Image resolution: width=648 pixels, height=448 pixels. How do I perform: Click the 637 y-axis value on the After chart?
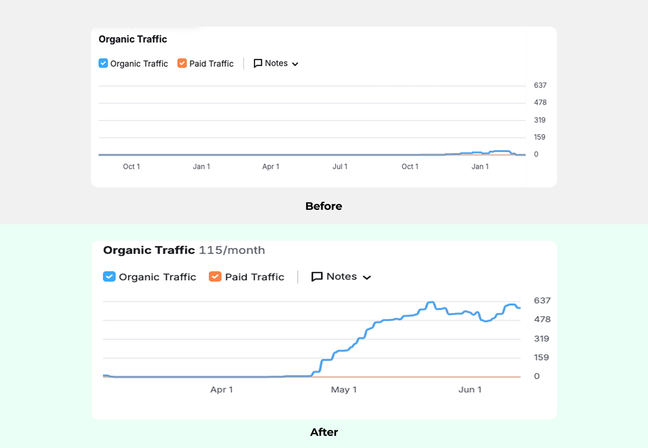[x=542, y=300]
